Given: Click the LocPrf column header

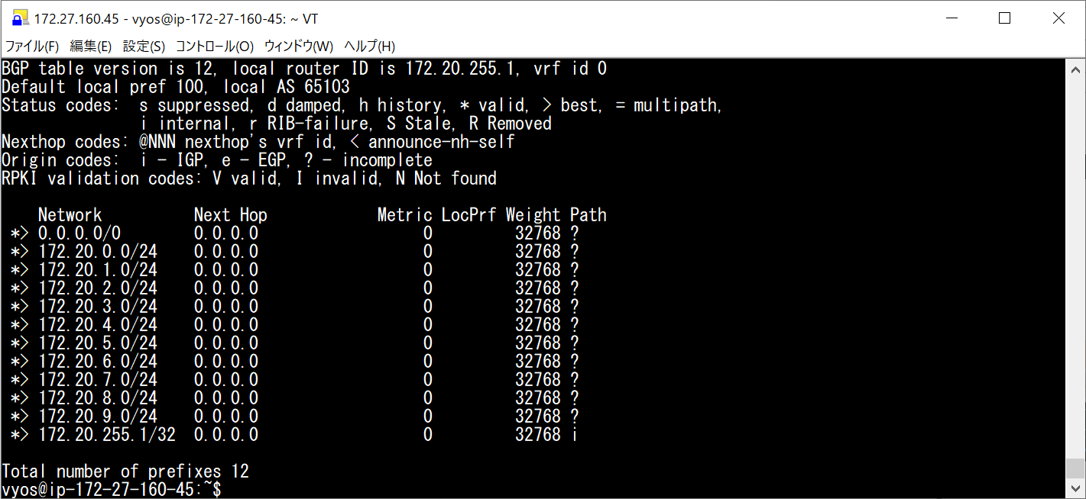Looking at the screenshot, I should point(469,215).
